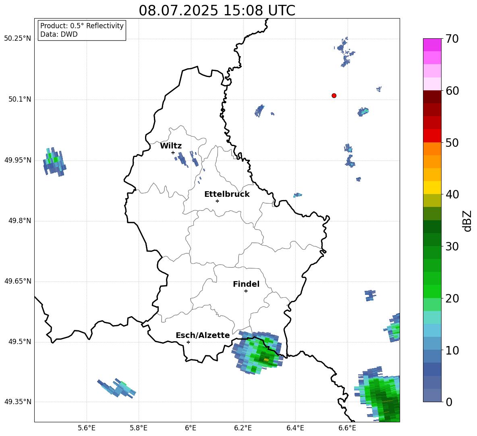Click the red dot marker near 50.1°N
477x436 pixels.
tap(334, 96)
